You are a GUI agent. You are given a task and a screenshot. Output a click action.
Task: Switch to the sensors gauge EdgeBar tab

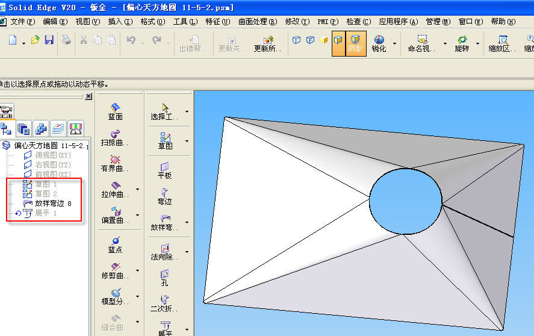(76, 128)
